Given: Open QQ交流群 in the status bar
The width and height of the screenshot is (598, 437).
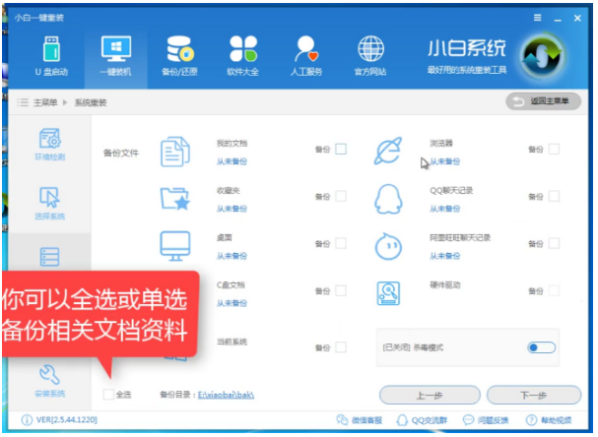Looking at the screenshot, I should 422,420.
